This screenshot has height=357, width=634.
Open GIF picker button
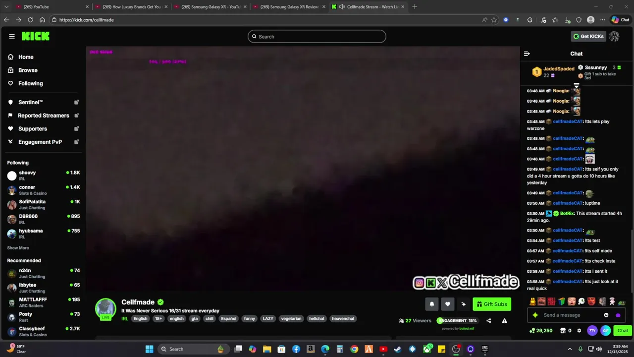(605, 331)
